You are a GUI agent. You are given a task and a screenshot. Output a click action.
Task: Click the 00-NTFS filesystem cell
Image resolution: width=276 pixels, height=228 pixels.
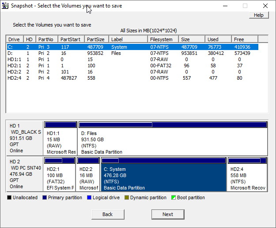159,78
